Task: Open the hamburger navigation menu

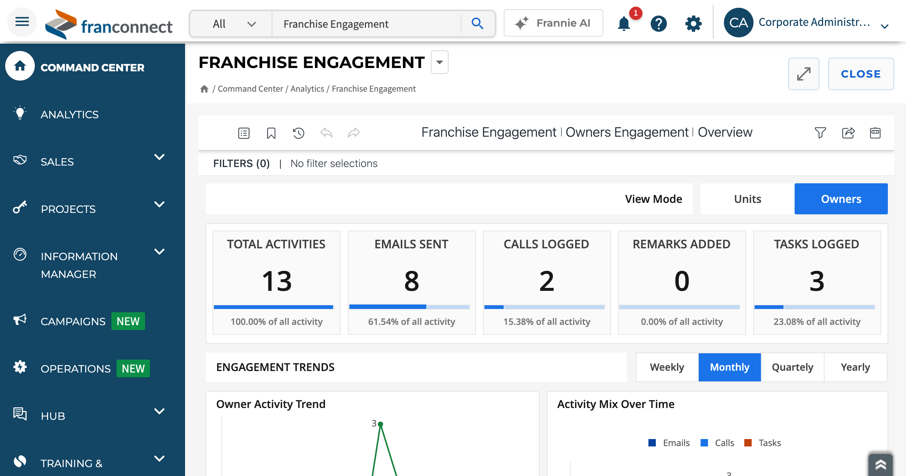Action: click(x=22, y=22)
